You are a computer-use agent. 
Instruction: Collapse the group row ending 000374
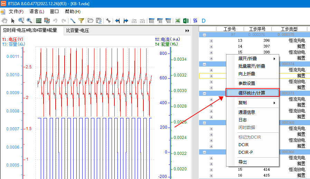click(205, 64)
